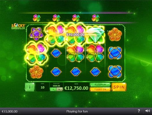Open the info paytable button
The width and height of the screenshot is (152, 115).
pyautogui.click(x=30, y=87)
